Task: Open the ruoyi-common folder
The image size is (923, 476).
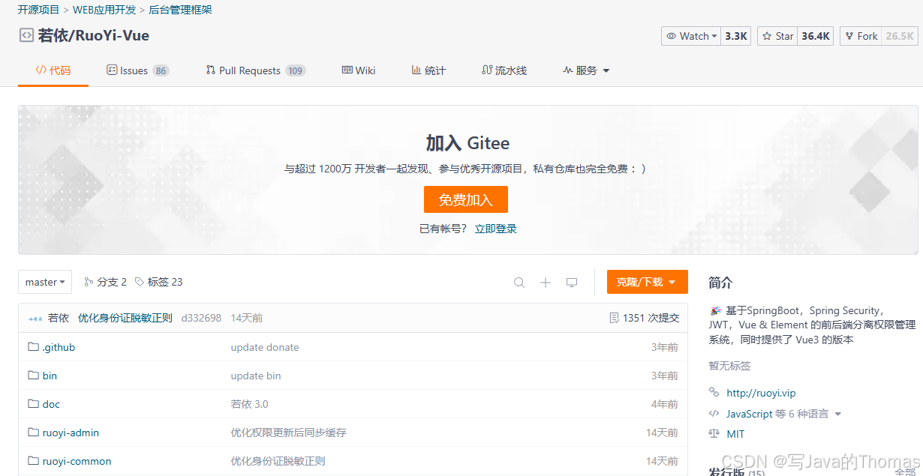Action: (77, 461)
